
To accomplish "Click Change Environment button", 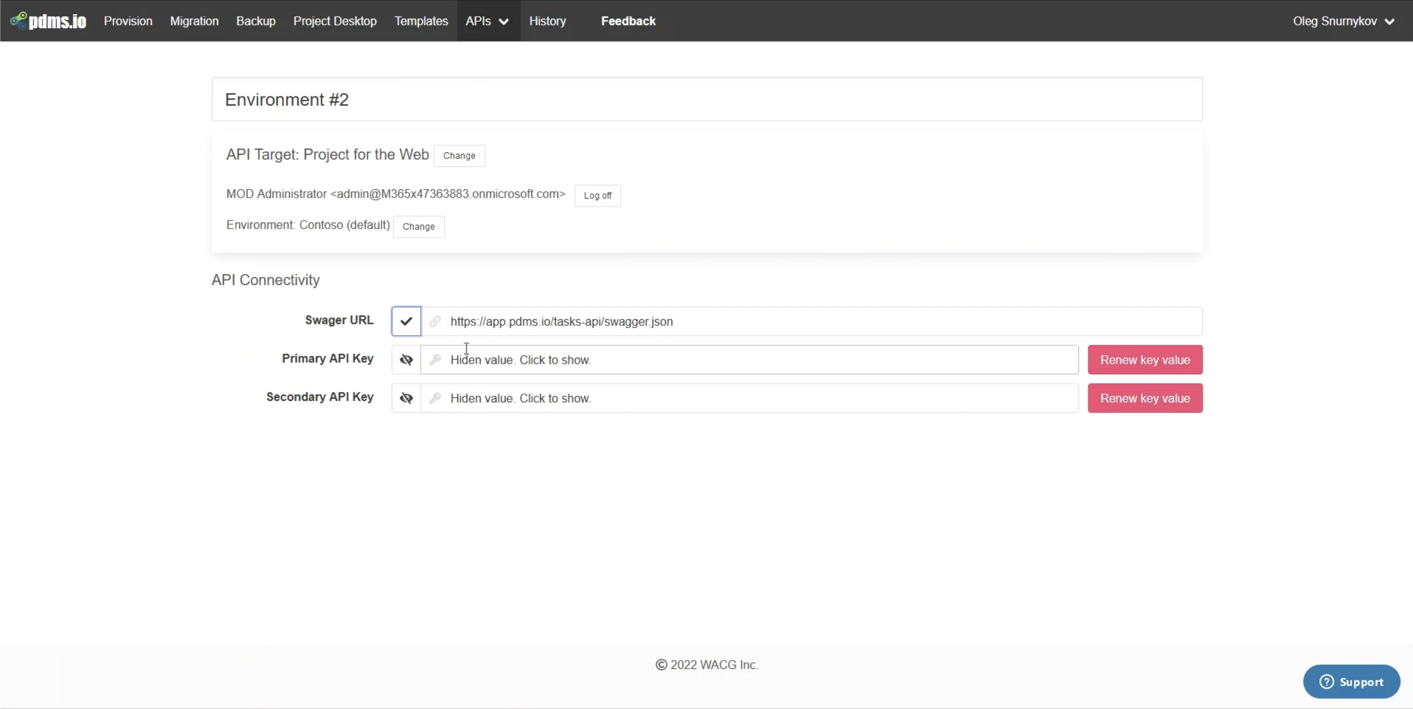I will tap(419, 226).
